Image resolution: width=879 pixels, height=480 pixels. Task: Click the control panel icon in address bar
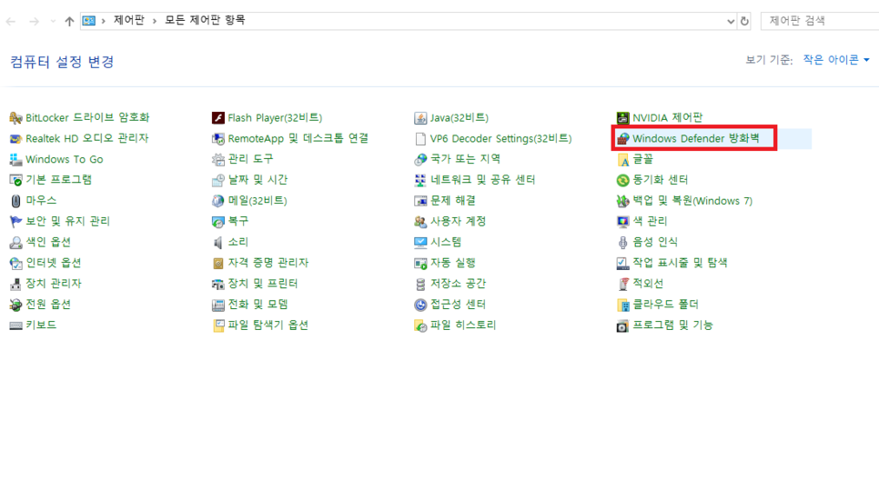click(88, 21)
